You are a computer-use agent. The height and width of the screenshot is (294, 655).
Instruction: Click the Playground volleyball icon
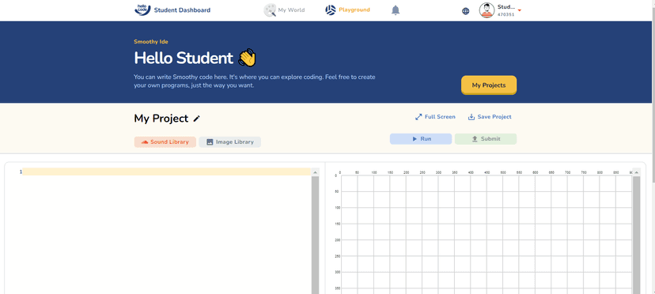coord(331,10)
